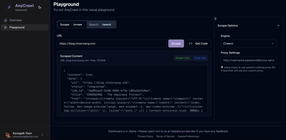
Task: Click the "title" line in JSON output
Action: pos(107,95)
